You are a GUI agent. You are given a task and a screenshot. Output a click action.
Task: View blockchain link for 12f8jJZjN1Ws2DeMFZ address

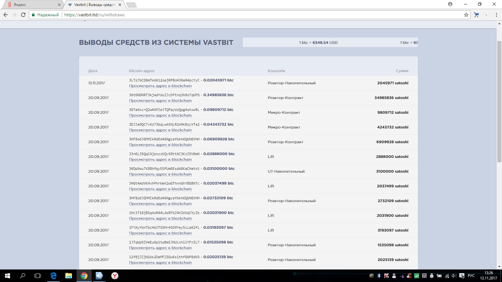(160, 263)
